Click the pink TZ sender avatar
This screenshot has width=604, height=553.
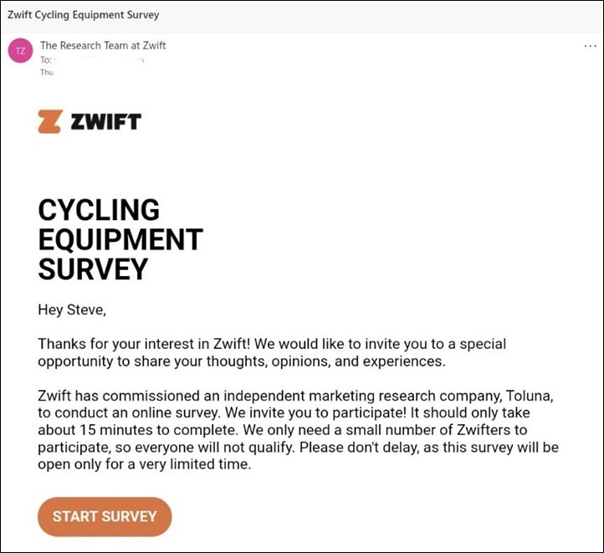pyautogui.click(x=20, y=50)
